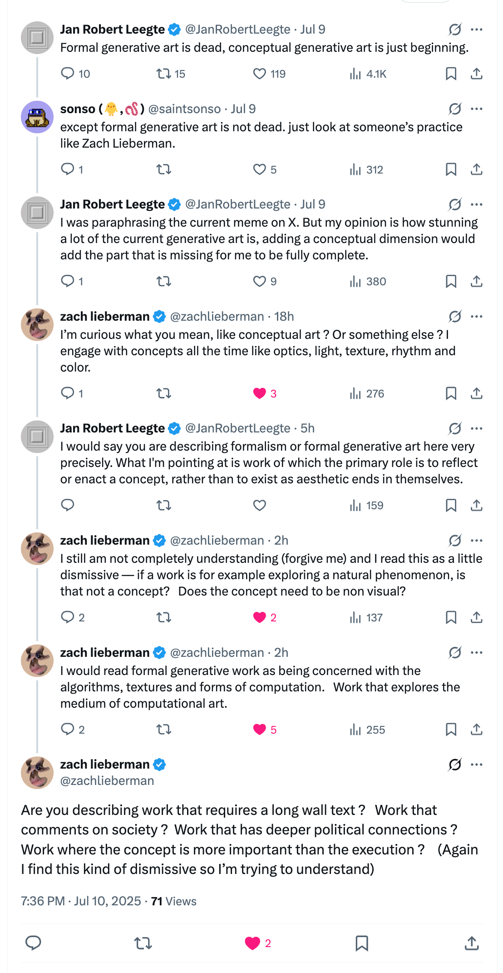
Task: Click sonso's purple profile avatar
Action: click(37, 117)
